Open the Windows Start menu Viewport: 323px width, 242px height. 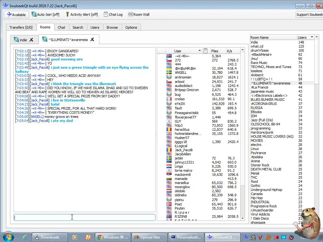(x=8, y=237)
